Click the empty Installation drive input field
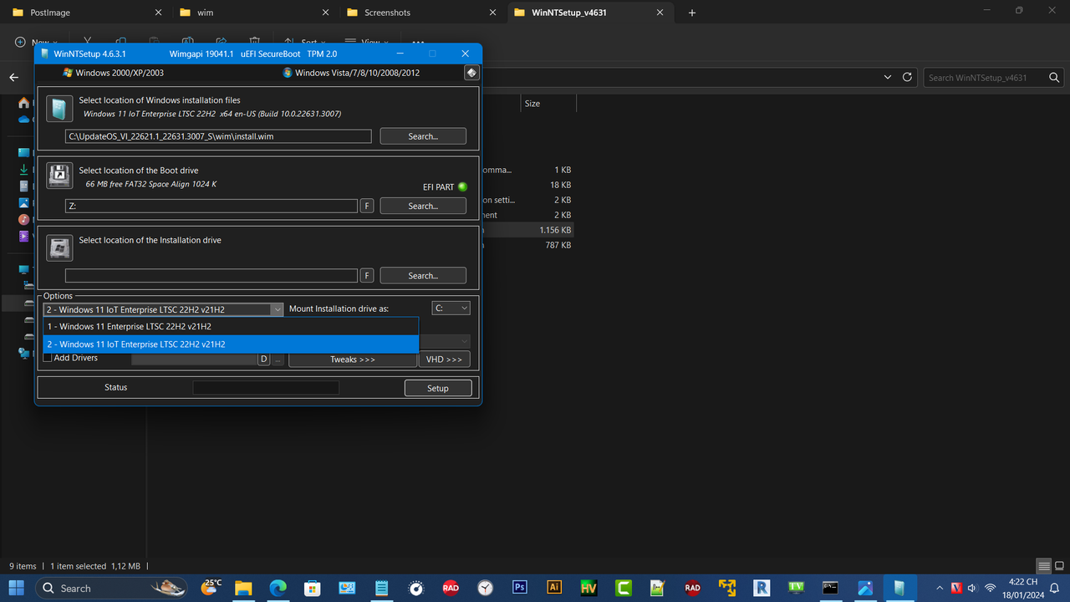Viewport: 1070px width, 602px height. pos(211,275)
